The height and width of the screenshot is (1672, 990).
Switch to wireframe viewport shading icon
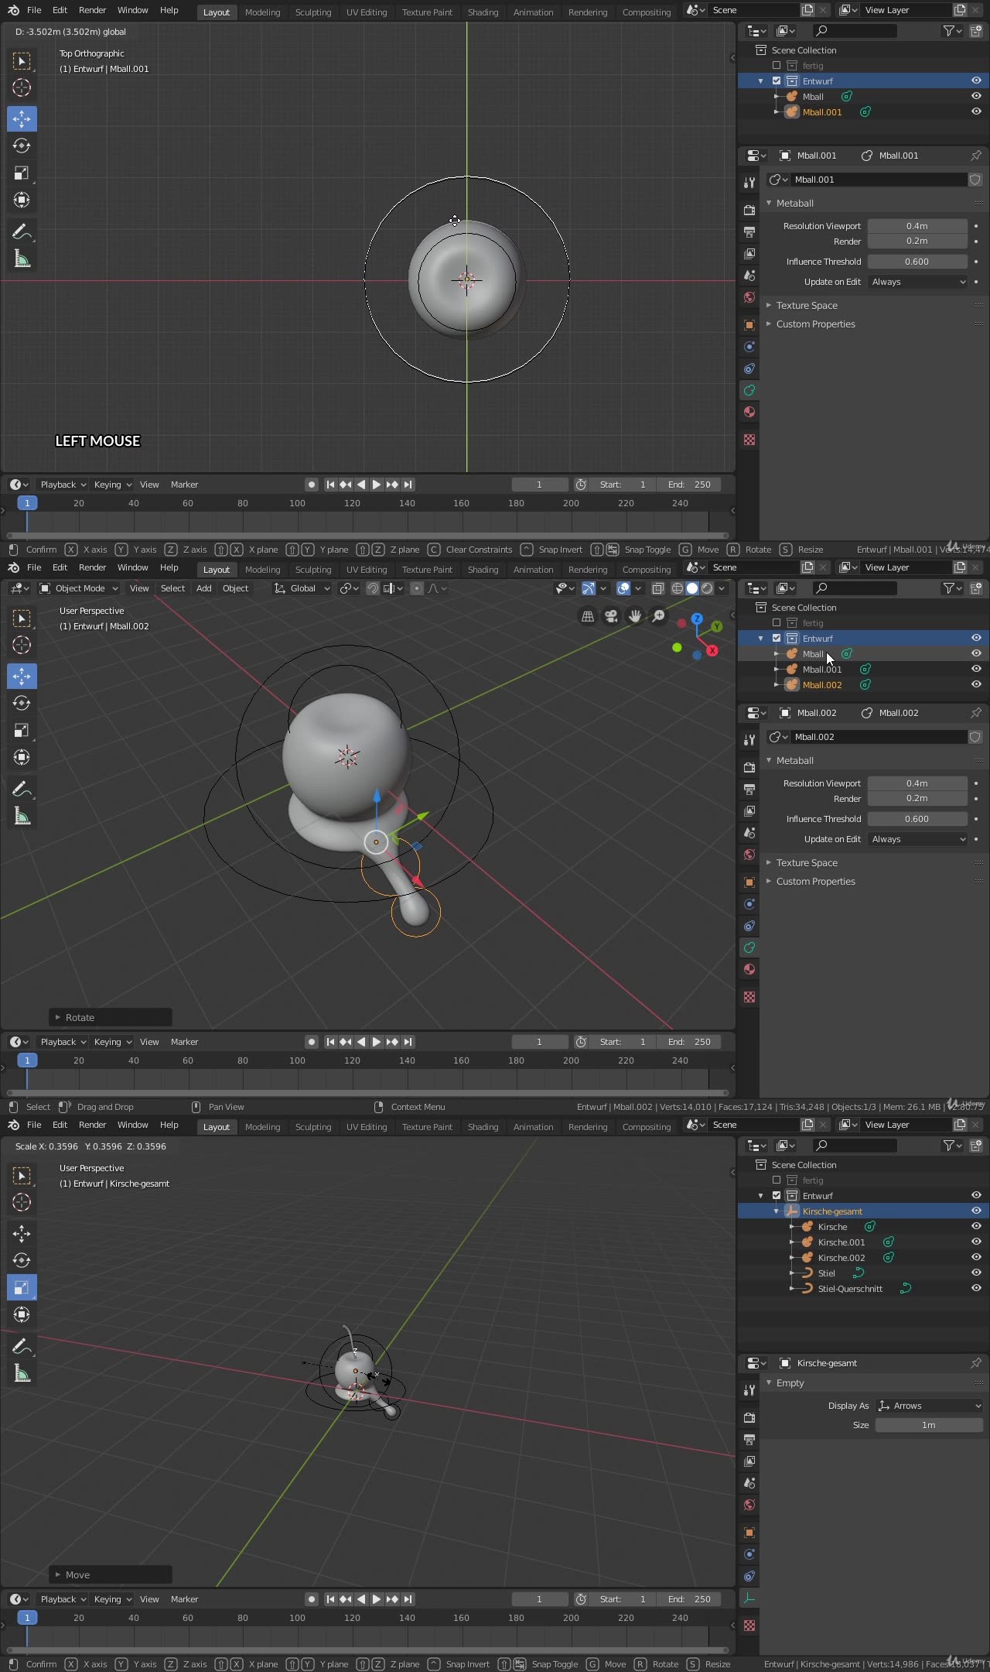click(677, 588)
